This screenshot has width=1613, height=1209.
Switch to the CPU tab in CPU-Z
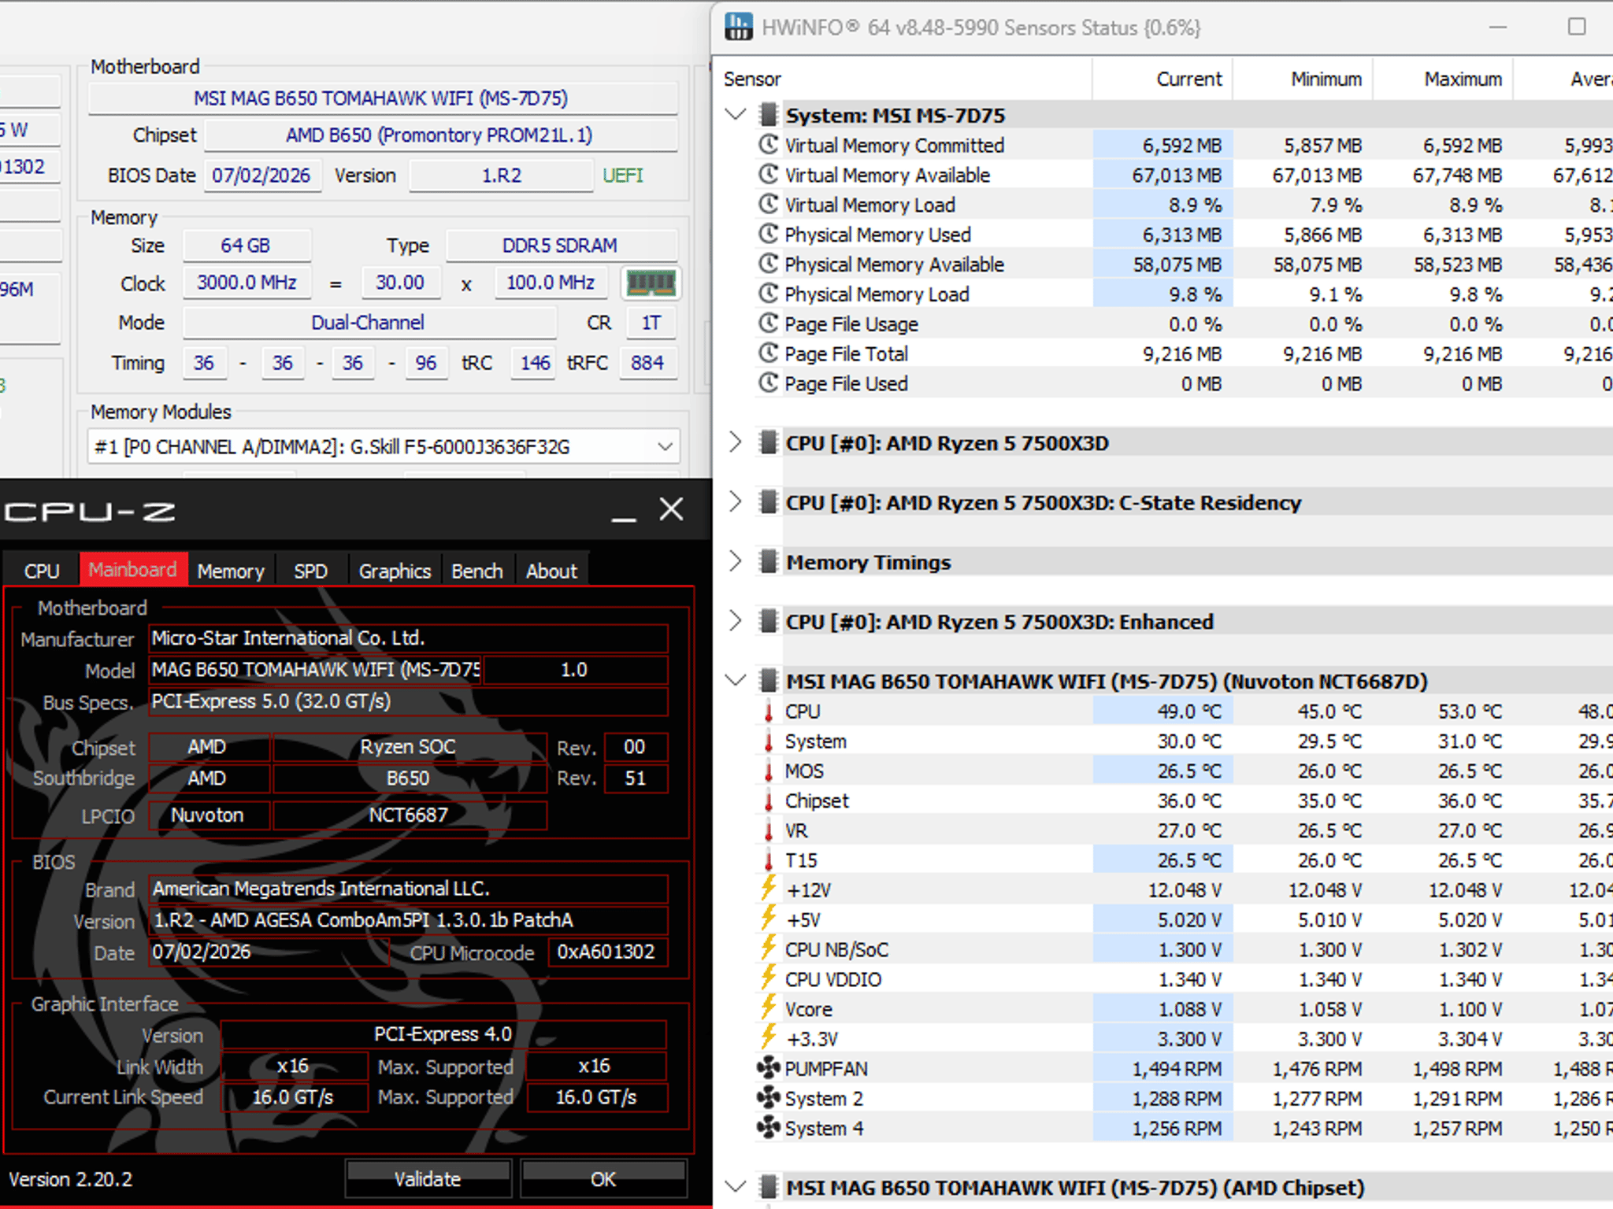point(42,571)
